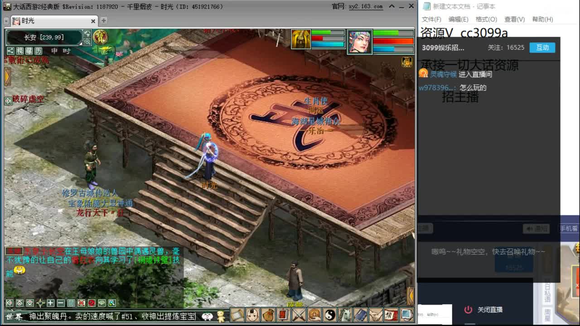The width and height of the screenshot is (580, 326).
Task: Click the female character portrait
Action: click(x=360, y=42)
